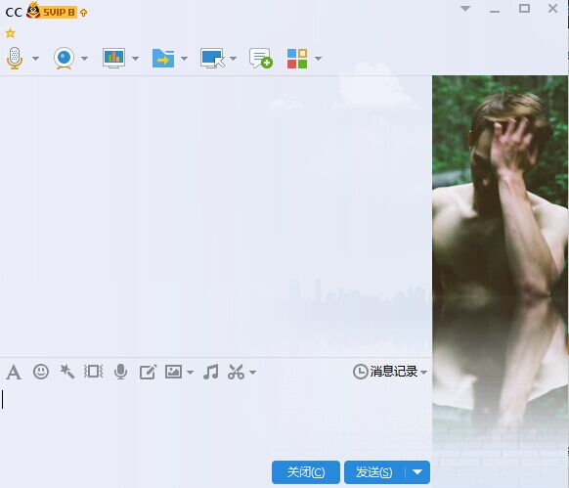Click the 关闭(C) button
569x488 pixels.
pyautogui.click(x=306, y=472)
